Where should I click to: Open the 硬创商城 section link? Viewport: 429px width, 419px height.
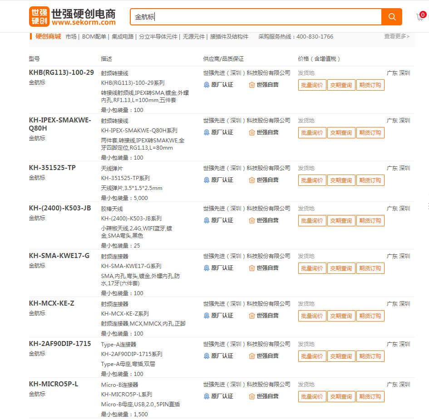[x=48, y=36]
